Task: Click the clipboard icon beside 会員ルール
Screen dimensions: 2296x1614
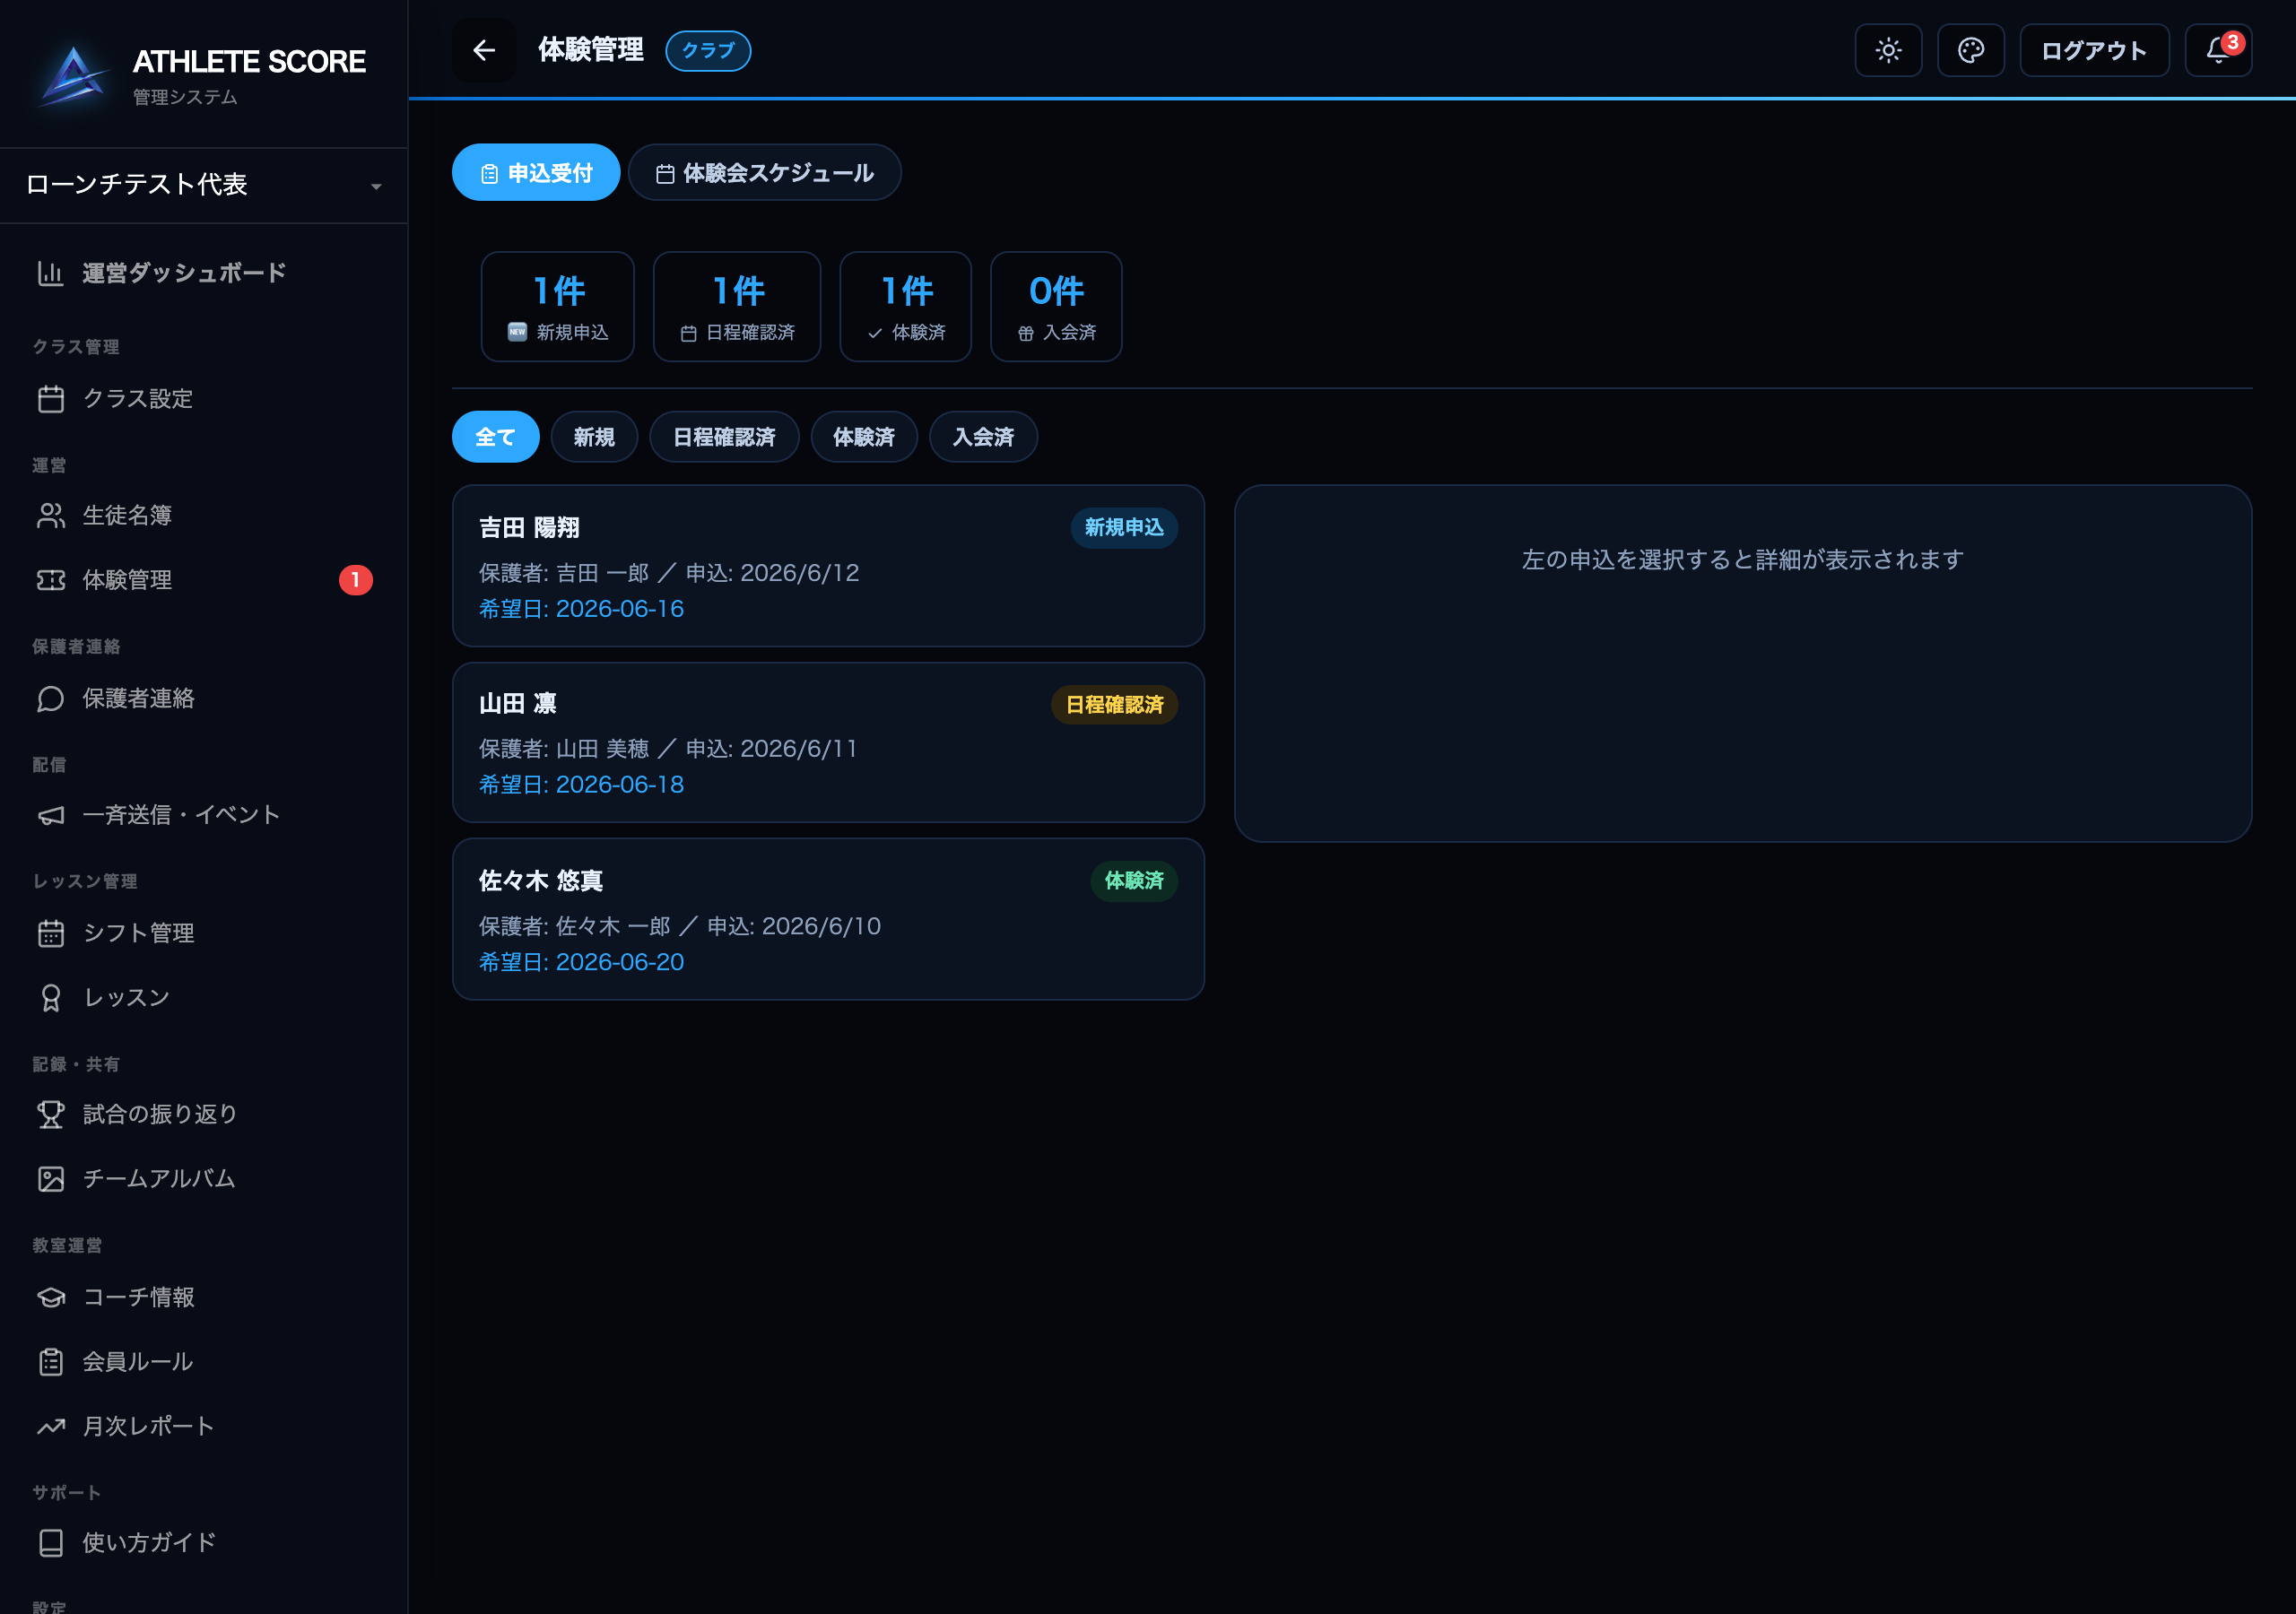Action: pyautogui.click(x=51, y=1362)
